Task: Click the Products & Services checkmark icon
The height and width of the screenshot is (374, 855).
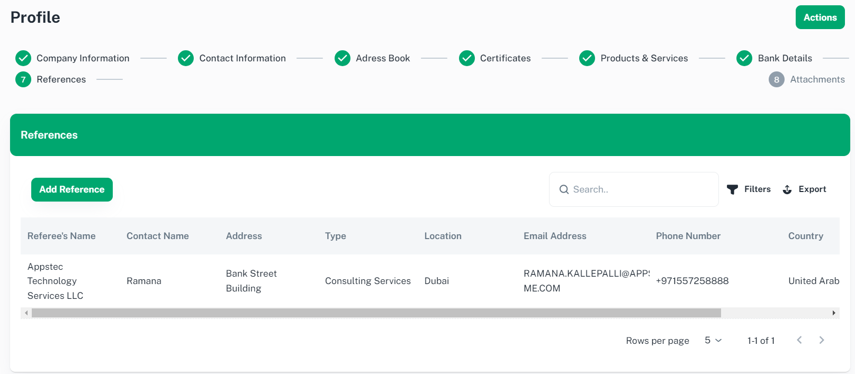Action: pos(587,58)
